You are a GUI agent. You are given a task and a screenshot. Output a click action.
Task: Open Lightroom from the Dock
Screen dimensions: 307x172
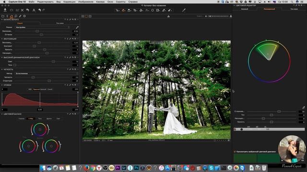pos(124,168)
